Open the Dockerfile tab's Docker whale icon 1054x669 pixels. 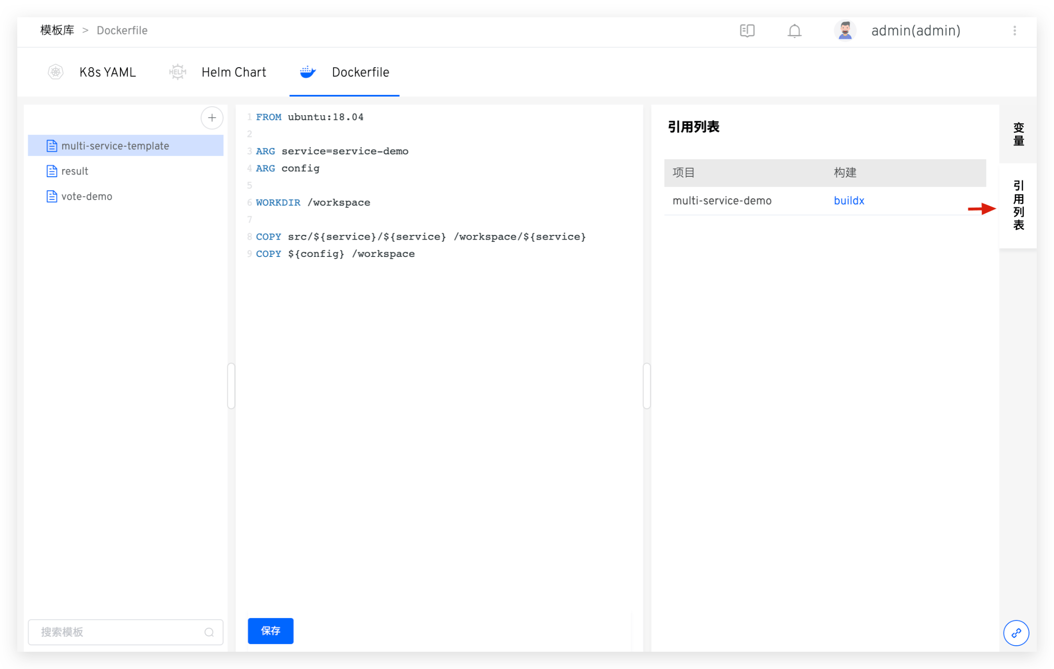pos(308,72)
